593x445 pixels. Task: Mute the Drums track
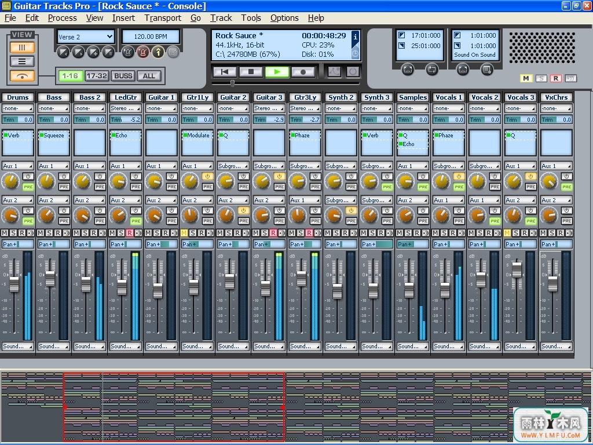coord(5,233)
